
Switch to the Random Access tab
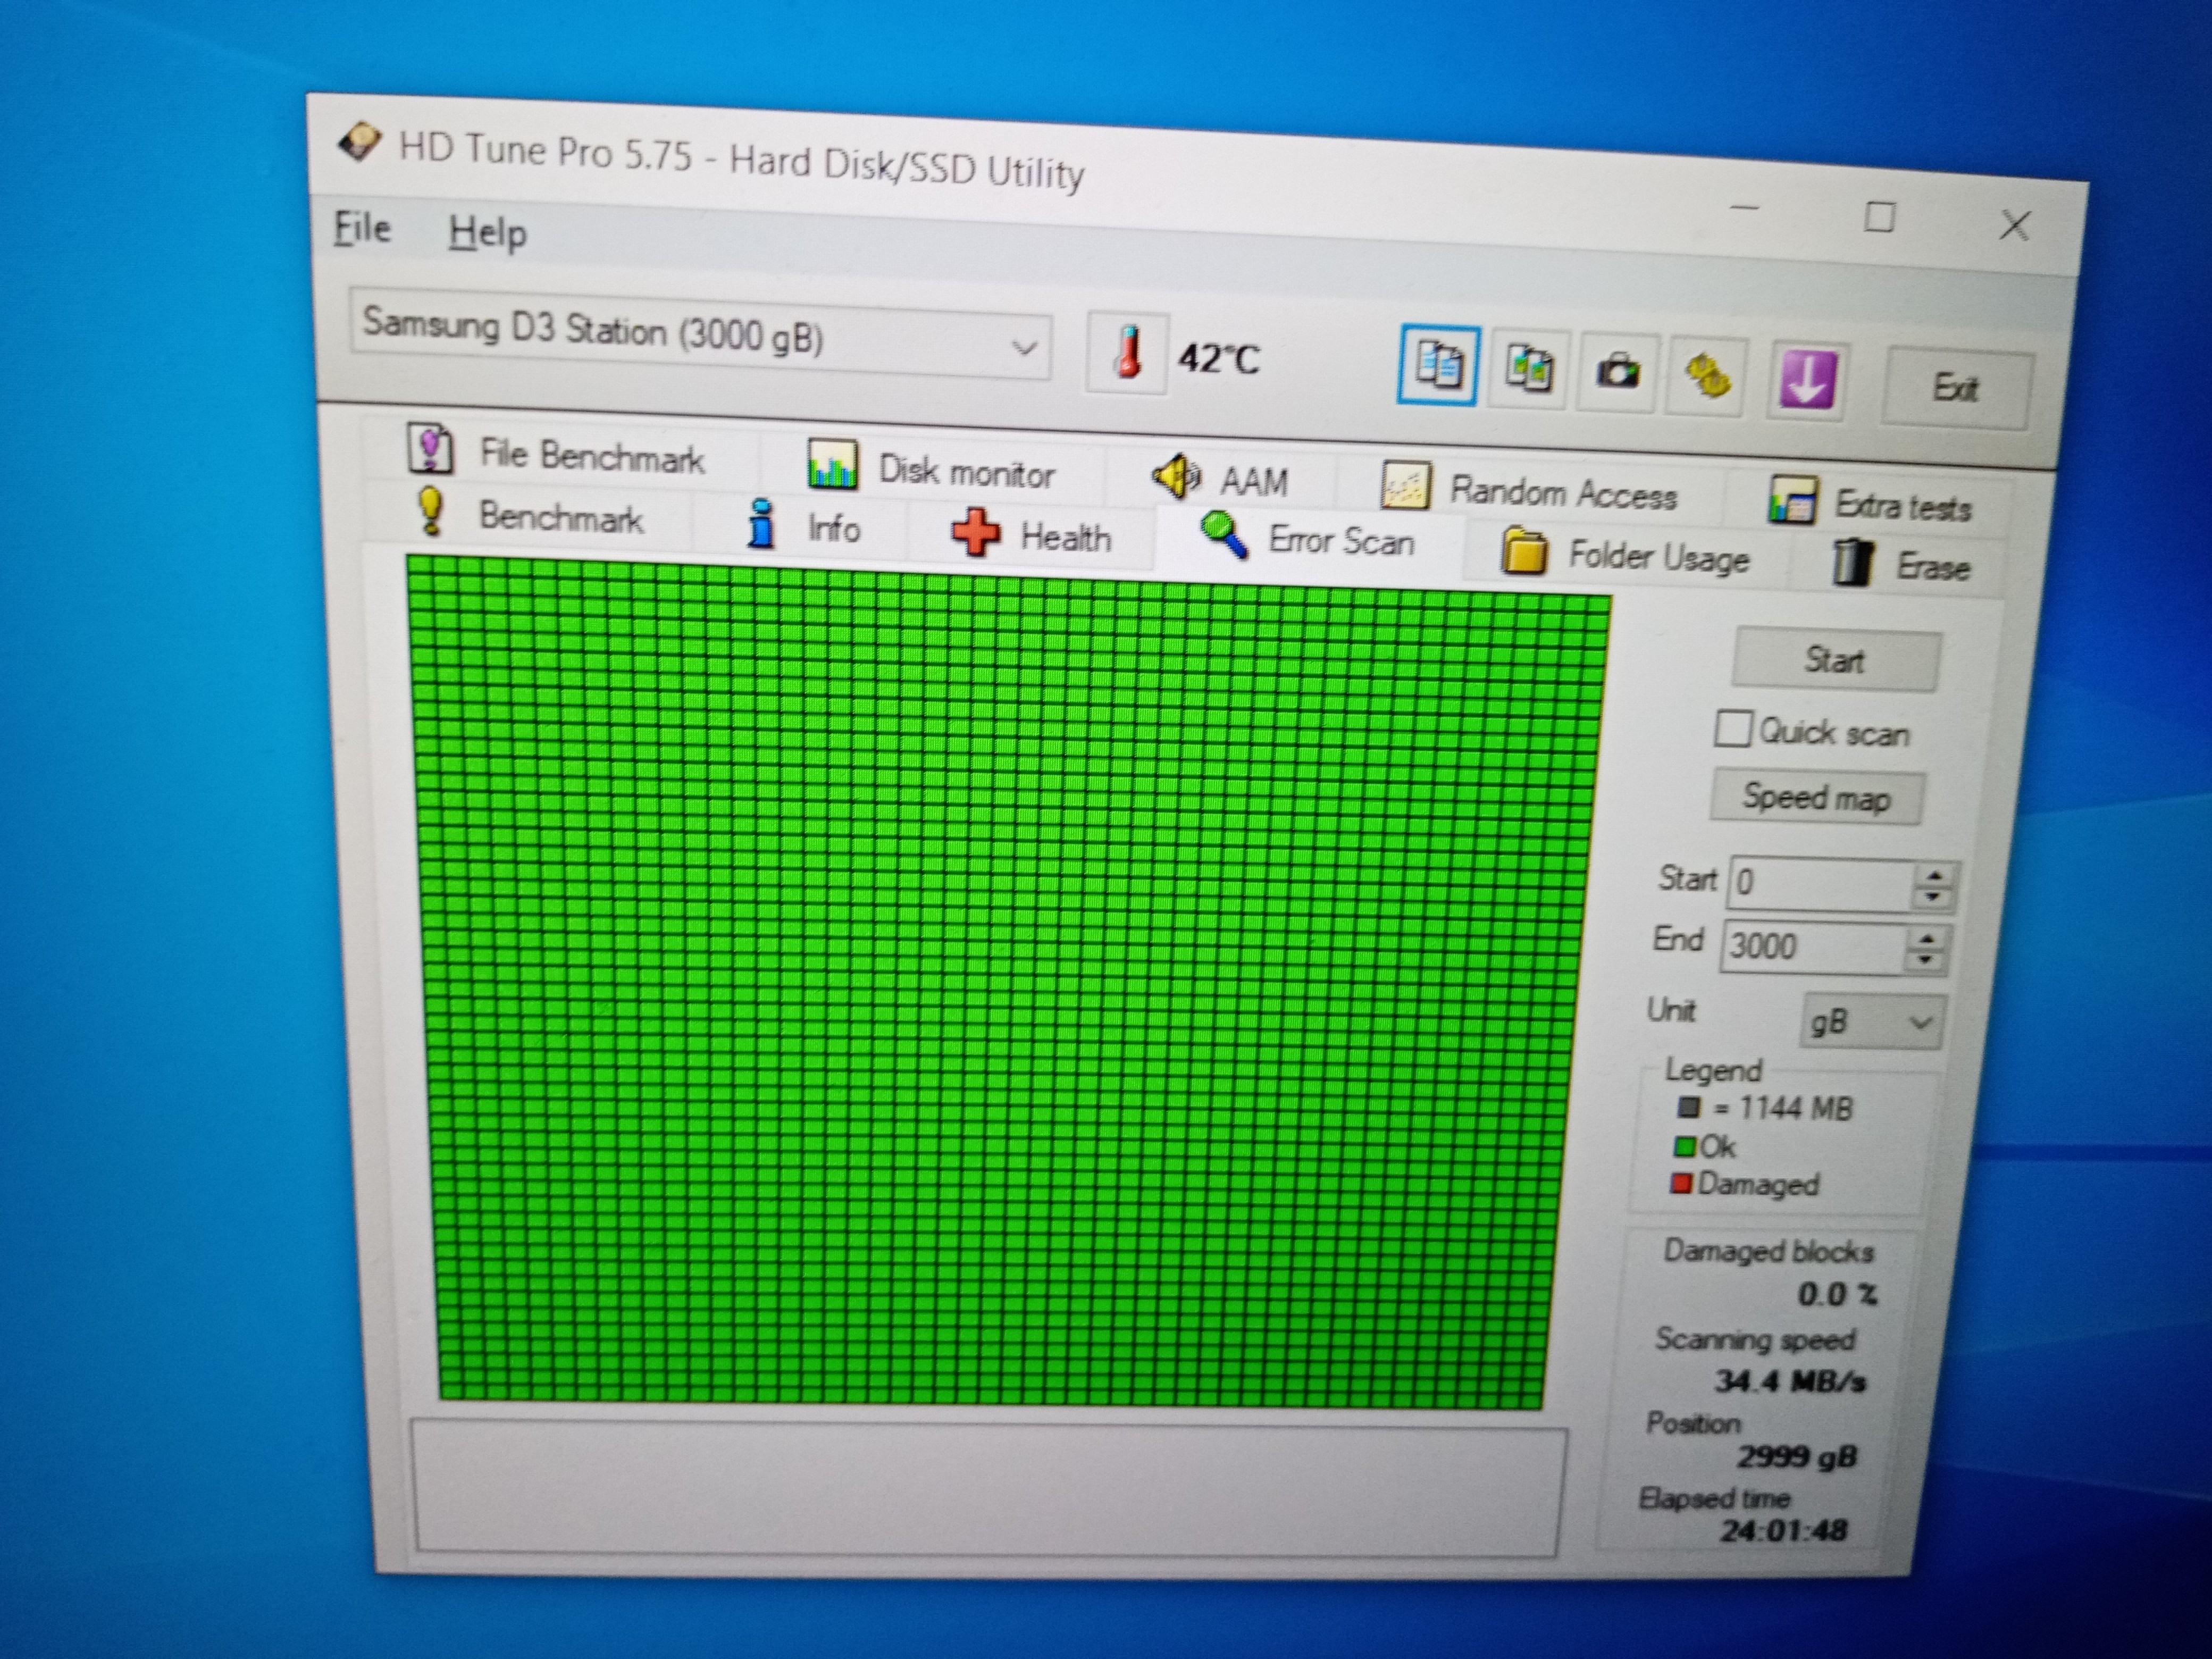pyautogui.click(x=1530, y=490)
